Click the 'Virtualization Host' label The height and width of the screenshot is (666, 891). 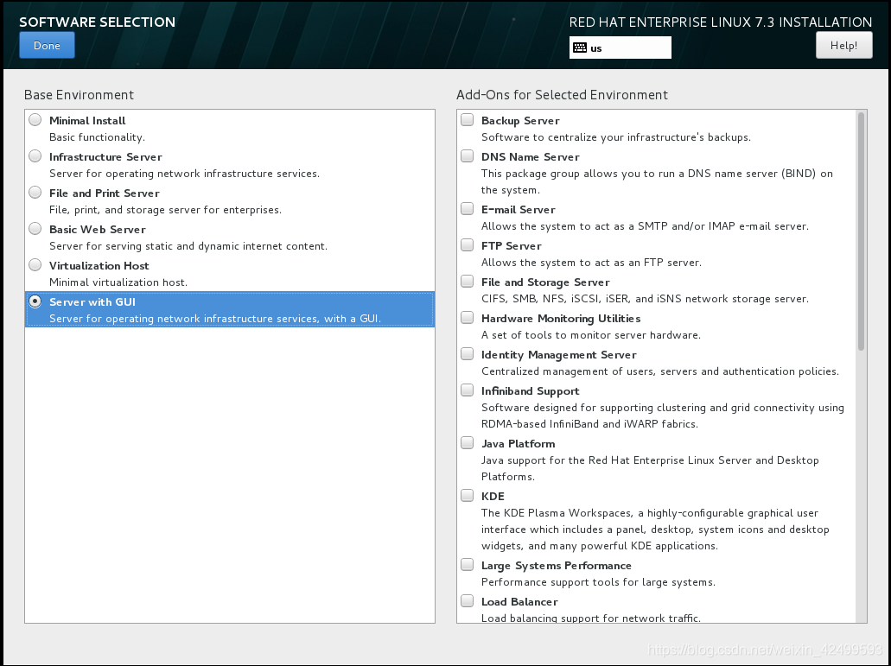coord(99,266)
